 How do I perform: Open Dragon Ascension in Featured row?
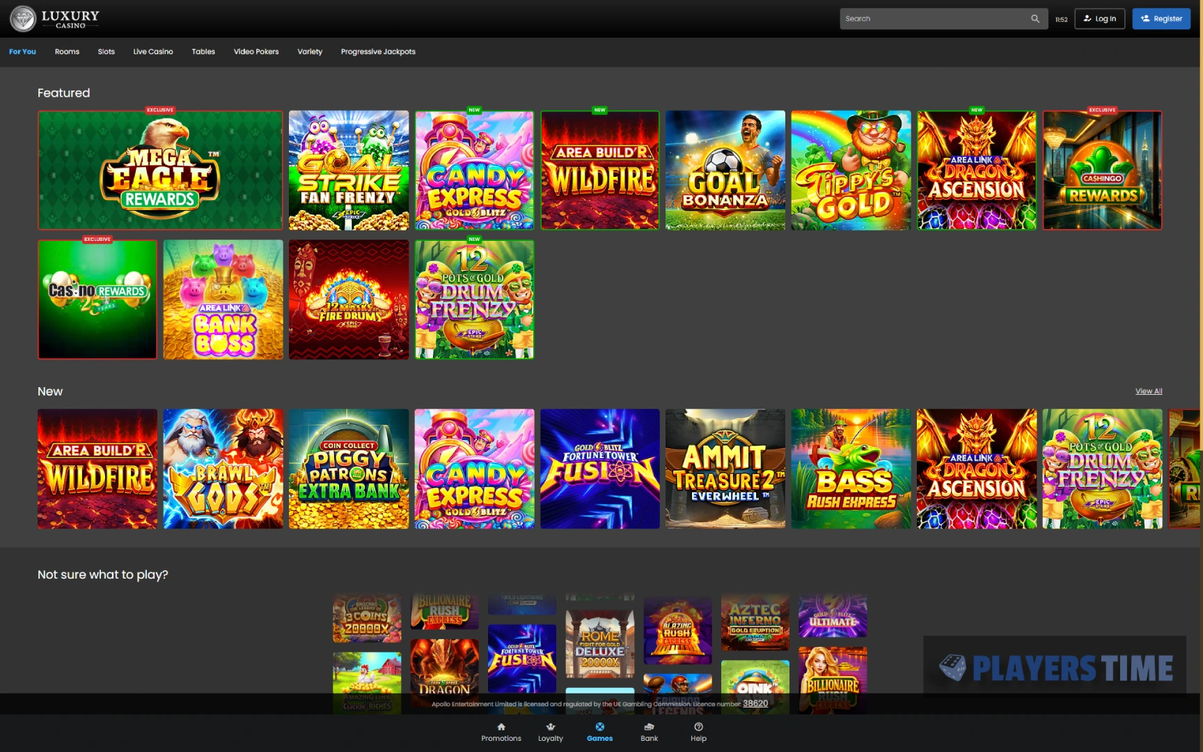tap(977, 170)
